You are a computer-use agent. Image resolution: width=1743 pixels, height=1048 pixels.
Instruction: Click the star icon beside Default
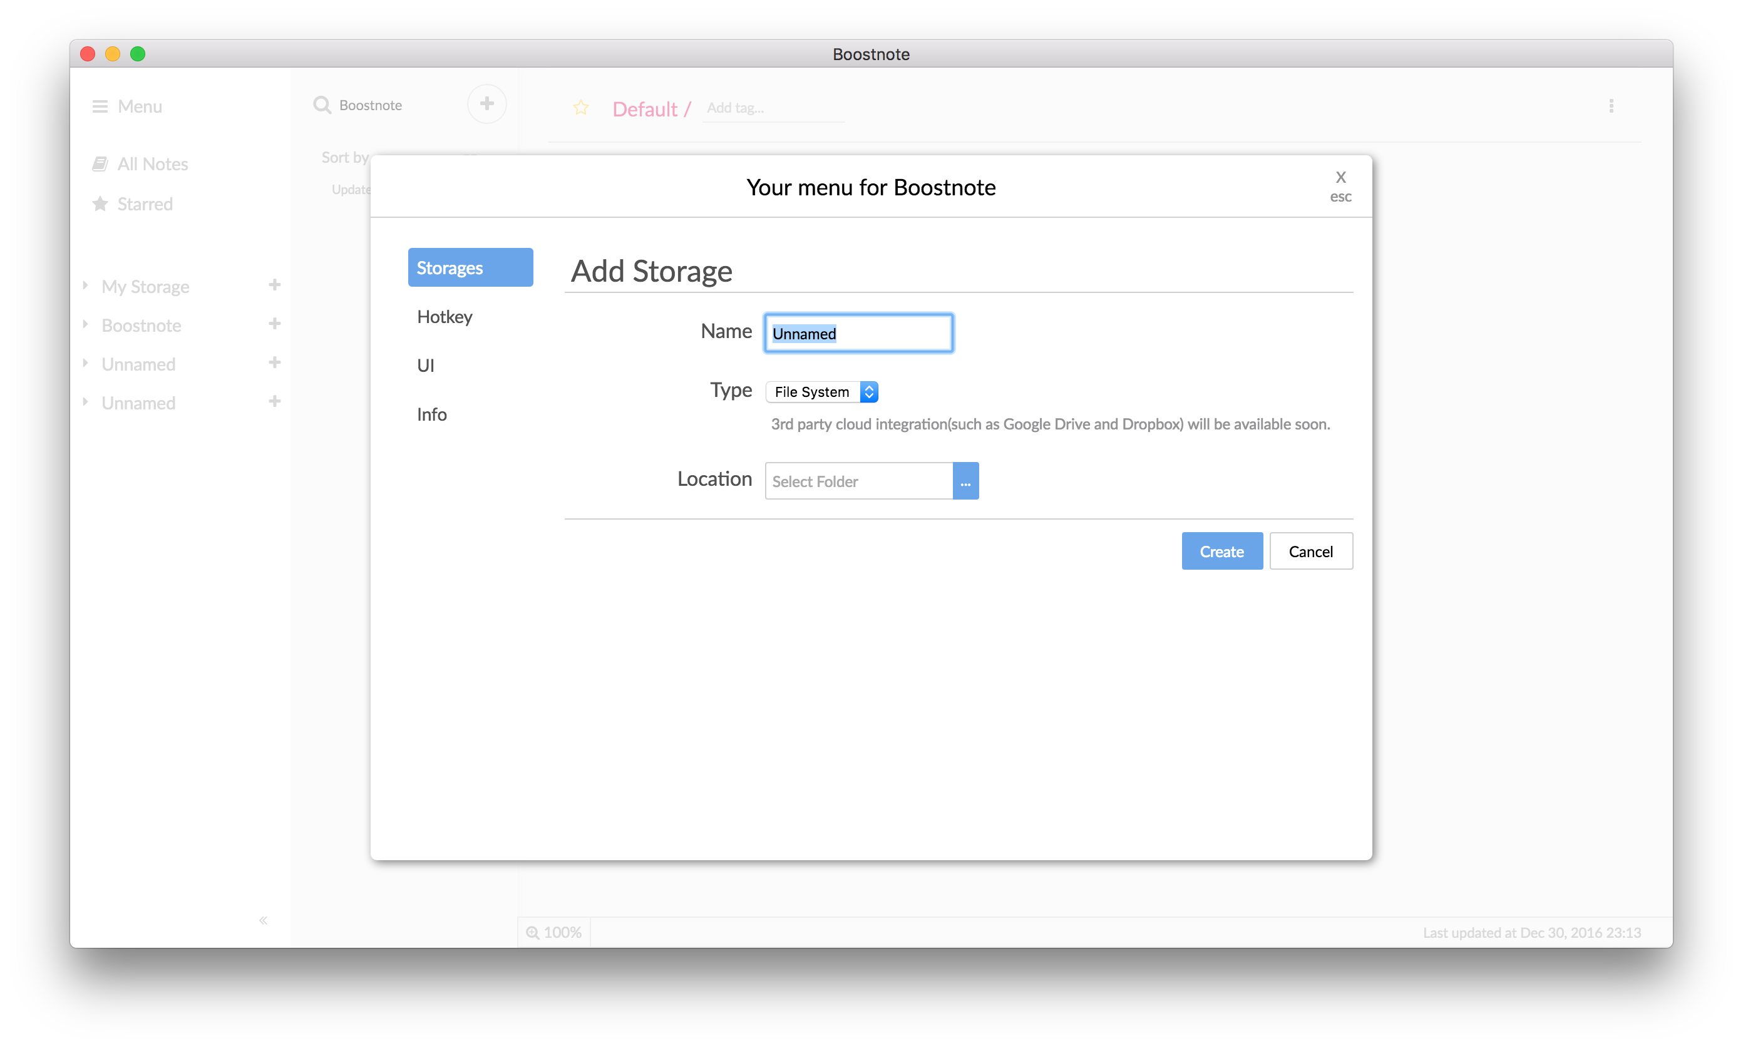580,108
